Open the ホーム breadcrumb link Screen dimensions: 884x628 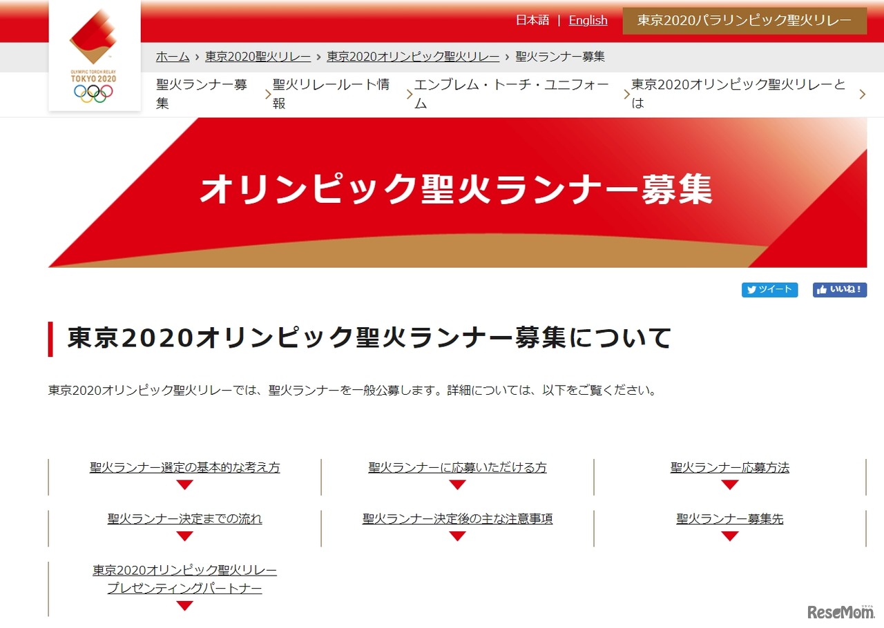point(173,57)
